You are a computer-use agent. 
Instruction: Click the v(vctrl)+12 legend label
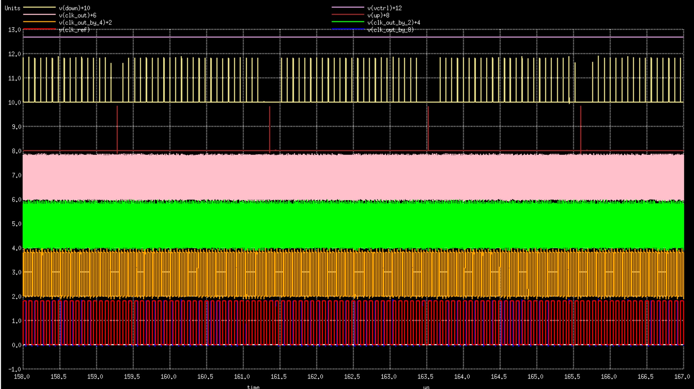pyautogui.click(x=385, y=8)
